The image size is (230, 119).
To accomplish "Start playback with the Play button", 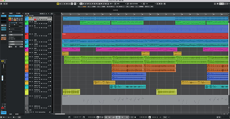I will [x=122, y=117].
